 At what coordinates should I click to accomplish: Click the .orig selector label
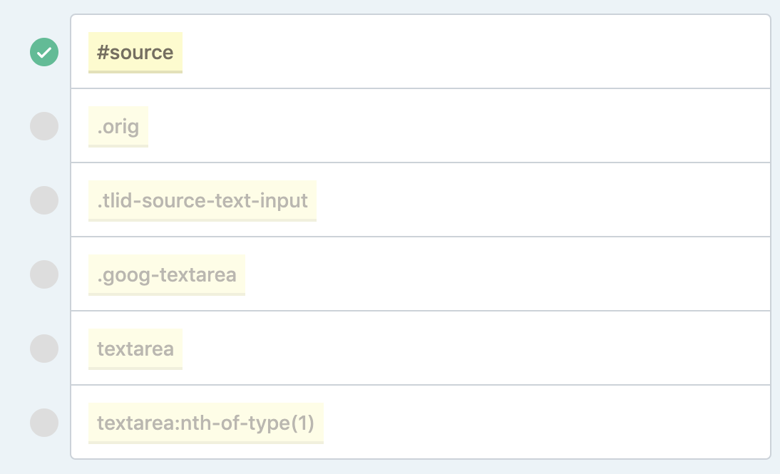tap(118, 127)
